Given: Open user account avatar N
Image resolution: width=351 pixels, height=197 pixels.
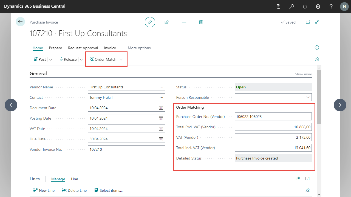Looking at the screenshot, I should click(344, 7).
